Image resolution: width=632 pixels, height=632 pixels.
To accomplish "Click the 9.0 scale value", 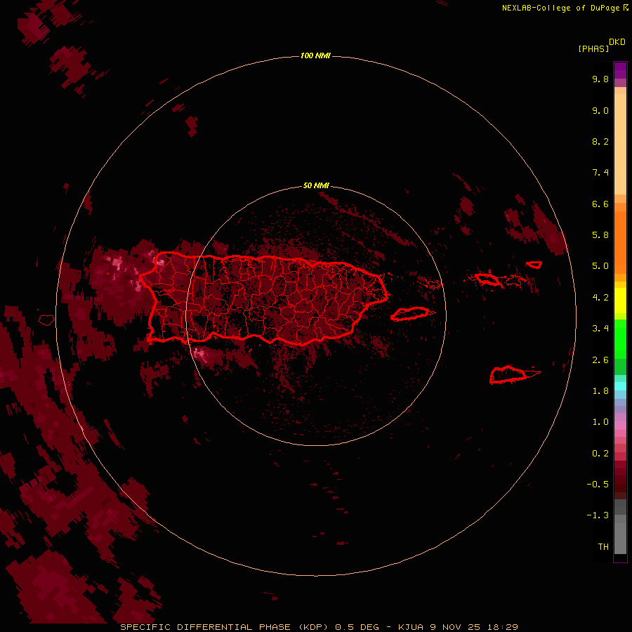I will pyautogui.click(x=600, y=110).
